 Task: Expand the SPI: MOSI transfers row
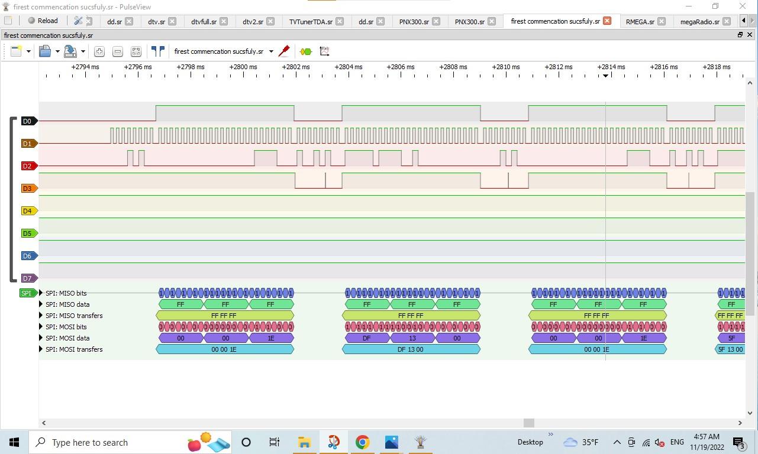click(41, 349)
